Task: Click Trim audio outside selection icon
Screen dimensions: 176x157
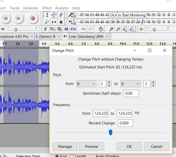Action: tap(66, 29)
